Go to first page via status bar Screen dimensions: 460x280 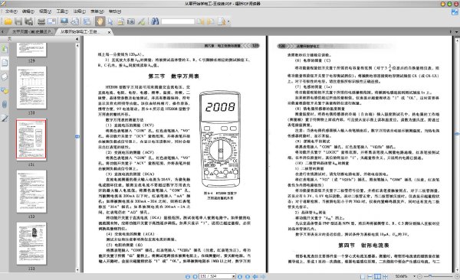188,276
